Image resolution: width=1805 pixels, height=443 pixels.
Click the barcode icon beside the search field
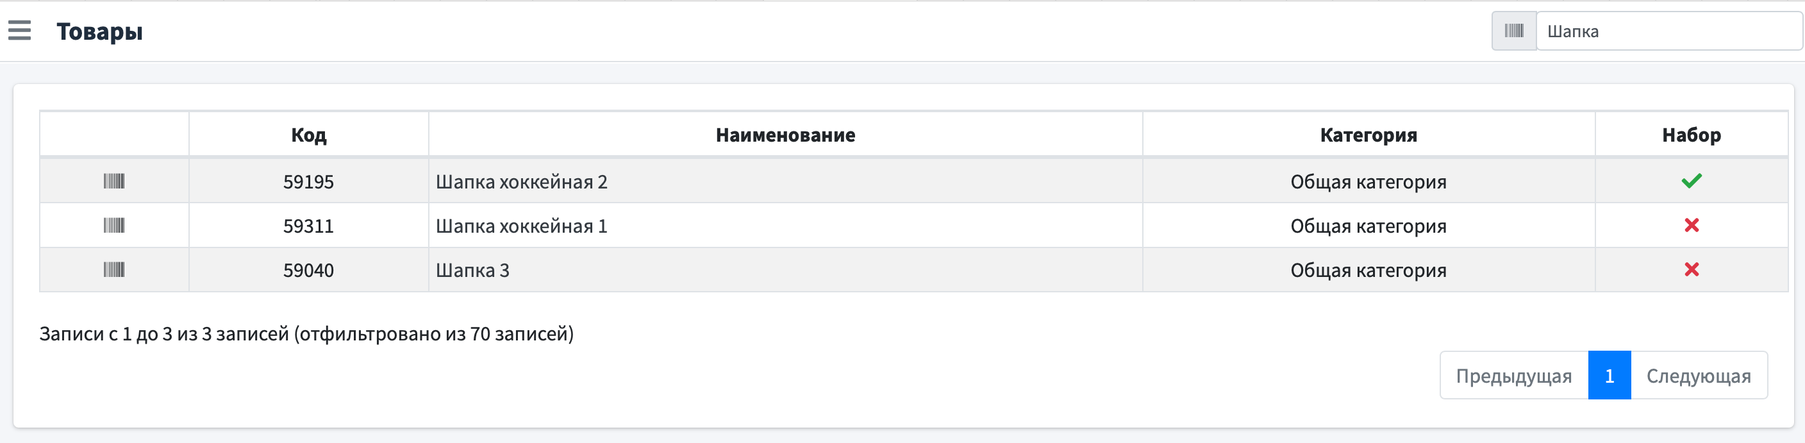[1513, 31]
